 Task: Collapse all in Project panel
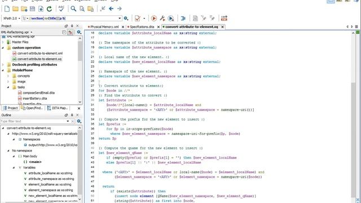coord(64,32)
